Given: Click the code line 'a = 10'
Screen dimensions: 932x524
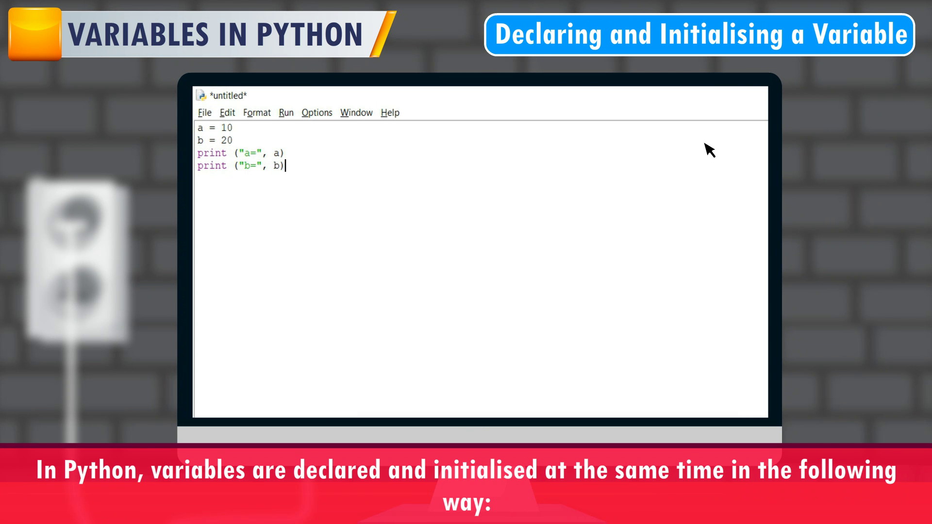Looking at the screenshot, I should (x=215, y=128).
